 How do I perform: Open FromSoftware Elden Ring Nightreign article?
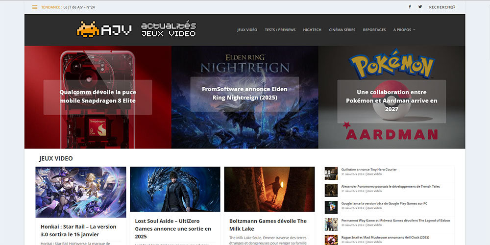coord(245,94)
